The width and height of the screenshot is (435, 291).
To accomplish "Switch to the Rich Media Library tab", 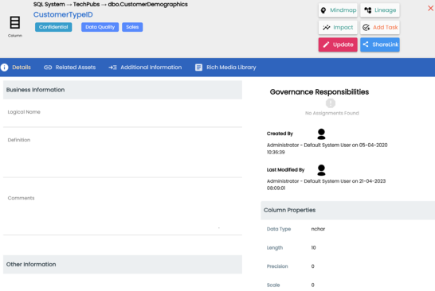I will pos(225,68).
